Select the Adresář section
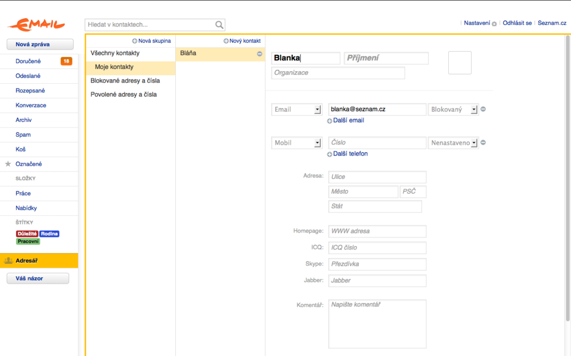Screen dimensions: 571x356 tap(39, 260)
